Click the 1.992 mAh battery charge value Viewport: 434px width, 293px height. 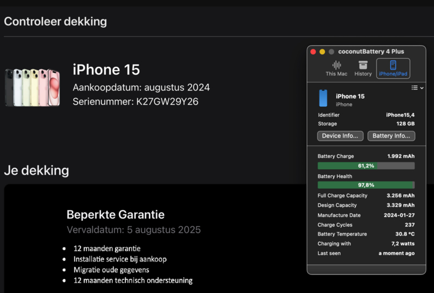pyautogui.click(x=401, y=156)
